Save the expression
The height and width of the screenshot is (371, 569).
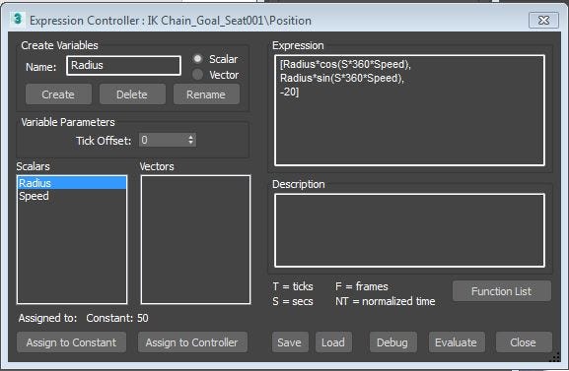[x=290, y=342]
